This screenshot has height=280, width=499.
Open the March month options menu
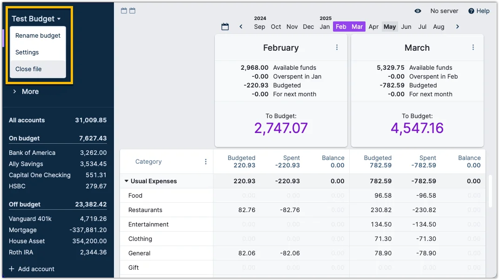click(x=473, y=47)
